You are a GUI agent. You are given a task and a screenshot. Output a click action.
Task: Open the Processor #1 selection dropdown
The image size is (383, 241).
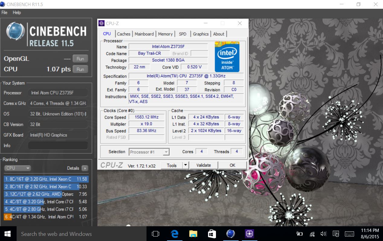(x=149, y=152)
